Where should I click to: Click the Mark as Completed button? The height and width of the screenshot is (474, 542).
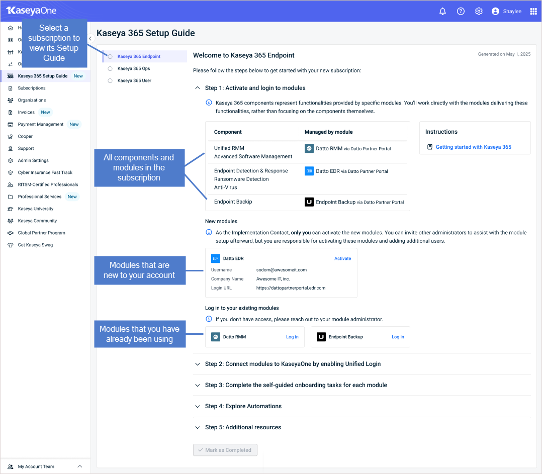[x=225, y=450]
